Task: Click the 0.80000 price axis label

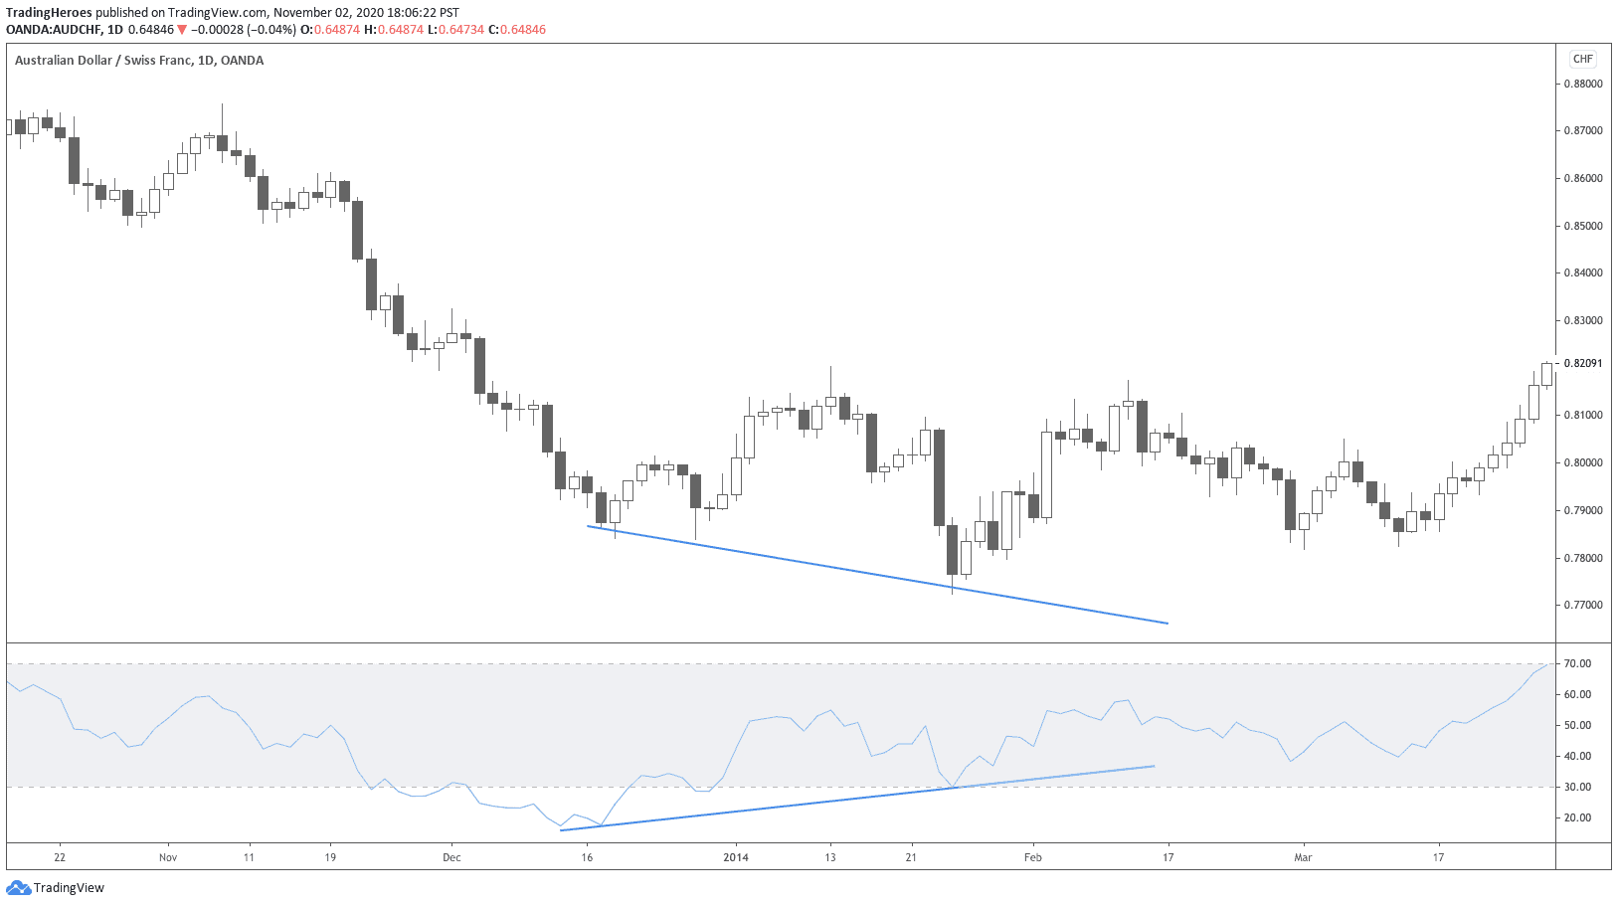Action: coord(1583,462)
